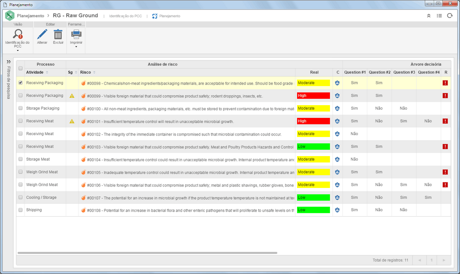This screenshot has height=274, width=460.
Task: Open Sg column sort menu
Action: tap(76, 72)
